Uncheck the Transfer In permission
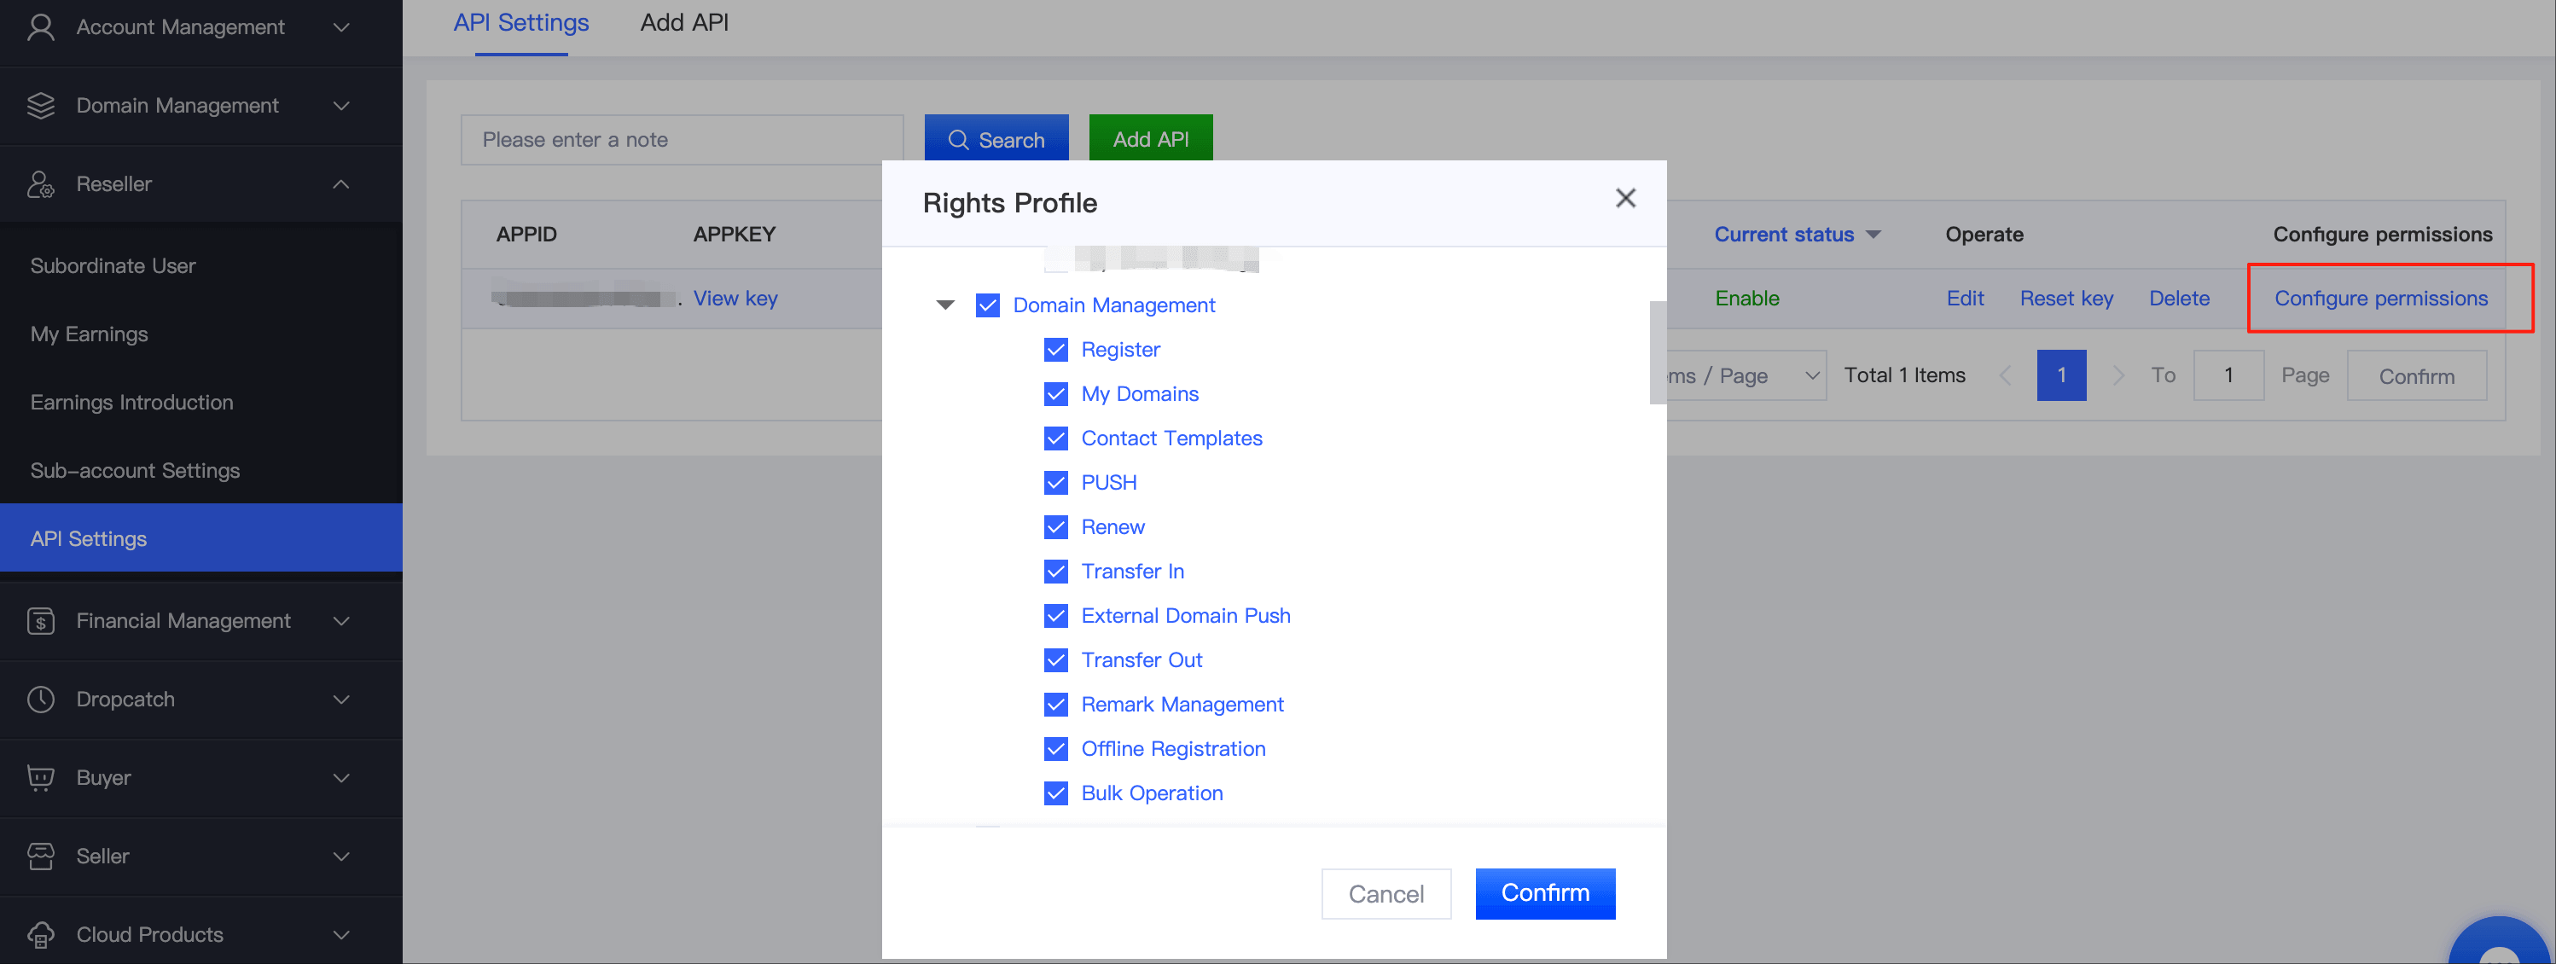The height and width of the screenshot is (964, 2556). tap(1055, 572)
